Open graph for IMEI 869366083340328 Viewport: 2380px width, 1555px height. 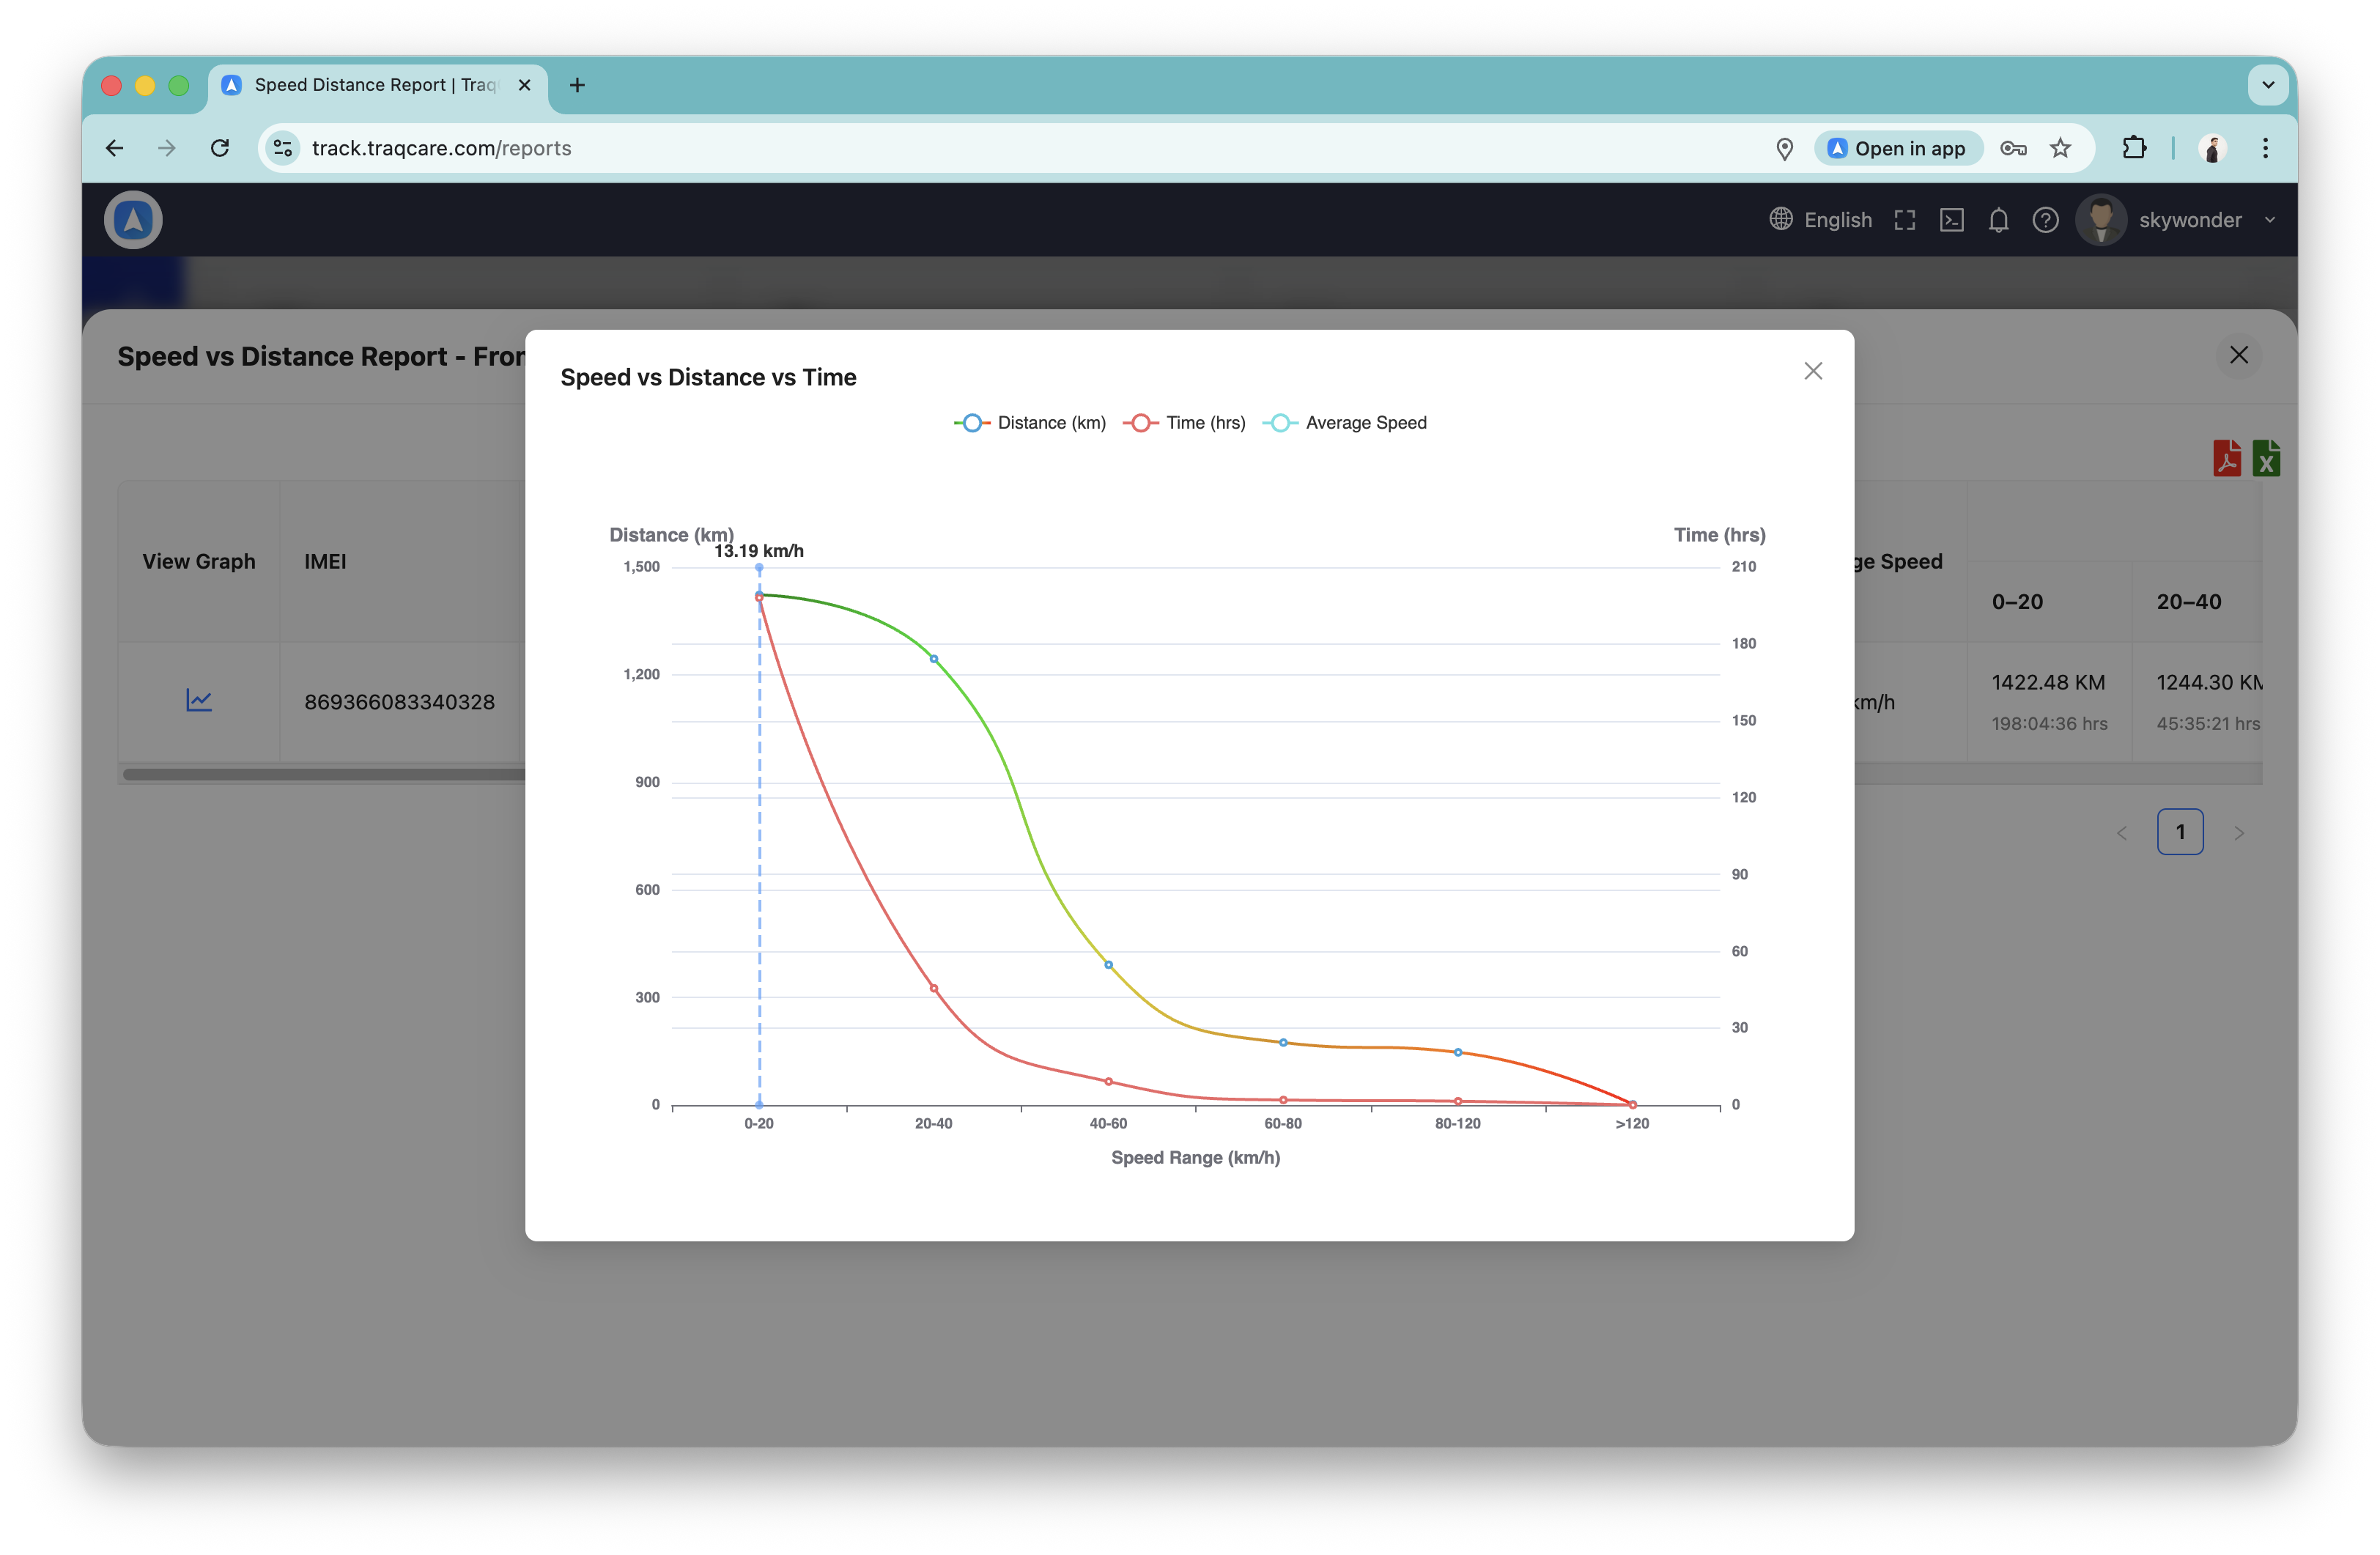(199, 700)
